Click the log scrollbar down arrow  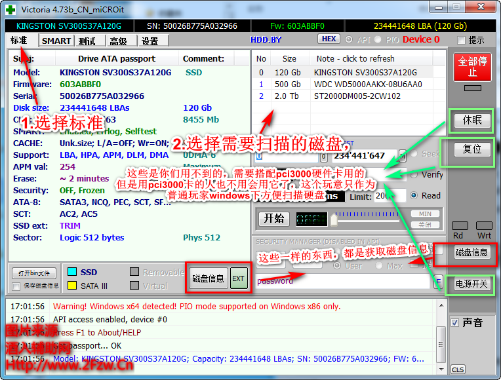click(441, 369)
